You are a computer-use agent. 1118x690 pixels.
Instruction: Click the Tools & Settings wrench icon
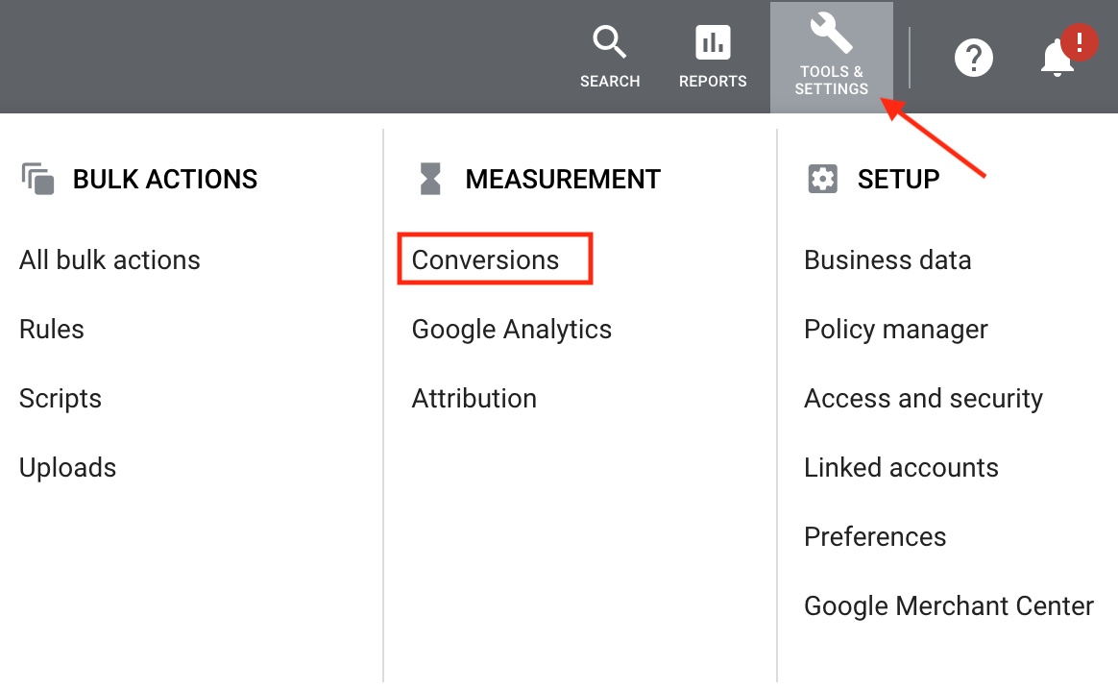click(x=831, y=34)
